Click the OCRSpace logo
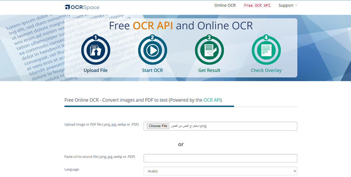Viewport: 351px width, 177px height. tap(82, 7)
